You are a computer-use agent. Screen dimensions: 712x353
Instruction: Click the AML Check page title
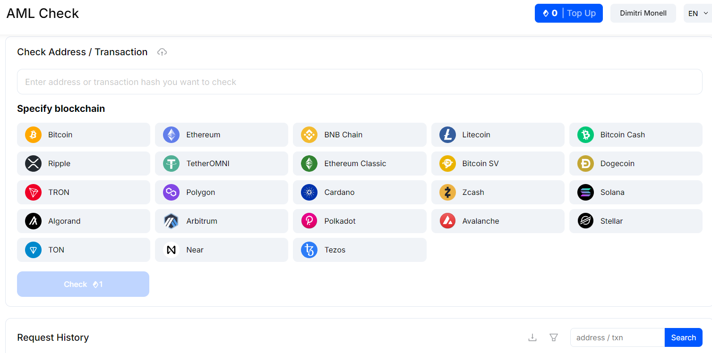(43, 13)
